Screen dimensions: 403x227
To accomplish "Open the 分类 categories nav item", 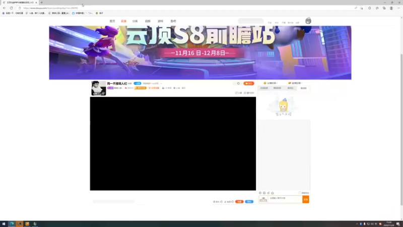I will (135, 21).
